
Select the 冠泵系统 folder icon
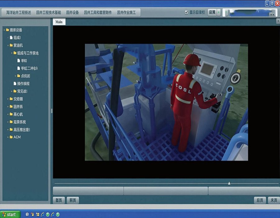[x=11, y=122]
